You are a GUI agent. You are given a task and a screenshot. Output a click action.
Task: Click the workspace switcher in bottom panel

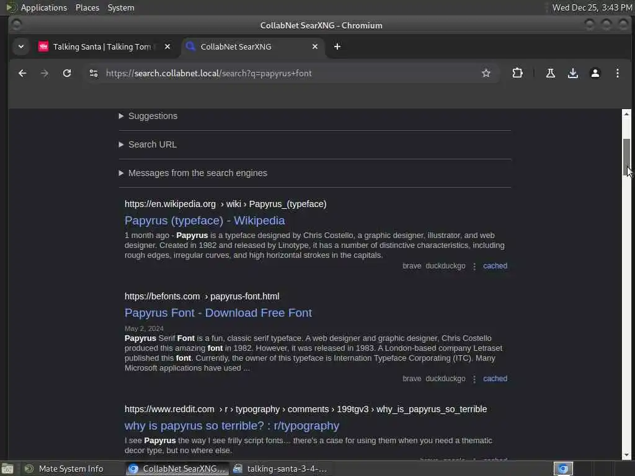[x=563, y=469]
